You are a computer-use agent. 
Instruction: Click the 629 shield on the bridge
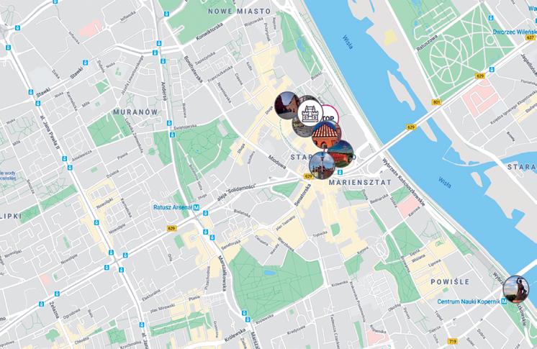411,127
